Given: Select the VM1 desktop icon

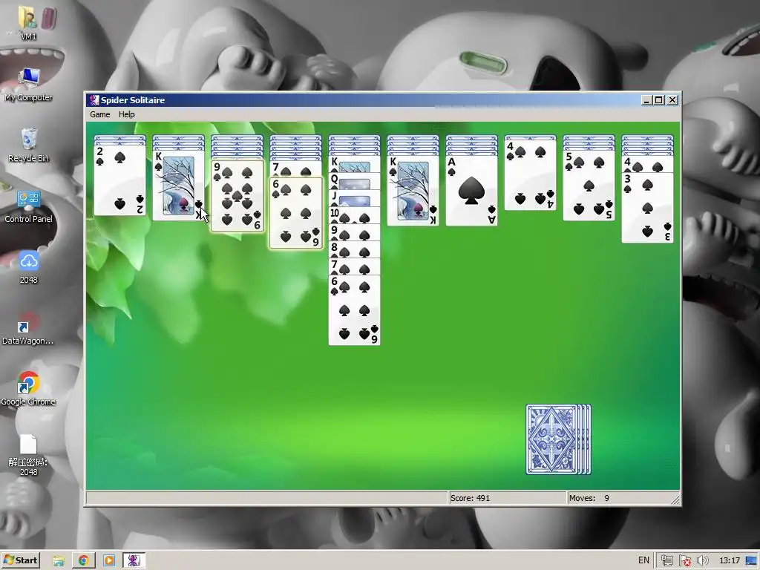Looking at the screenshot, I should click(x=29, y=23).
